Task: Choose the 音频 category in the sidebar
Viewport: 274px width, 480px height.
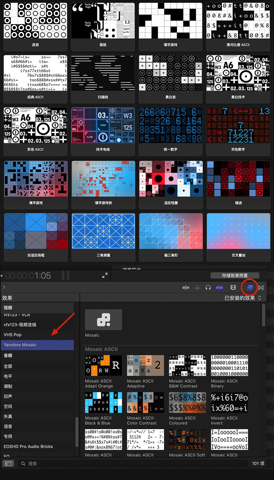Action: 8,356
